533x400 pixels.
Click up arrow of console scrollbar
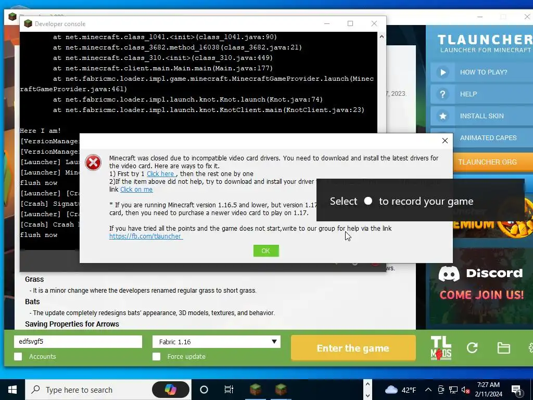[x=382, y=37]
